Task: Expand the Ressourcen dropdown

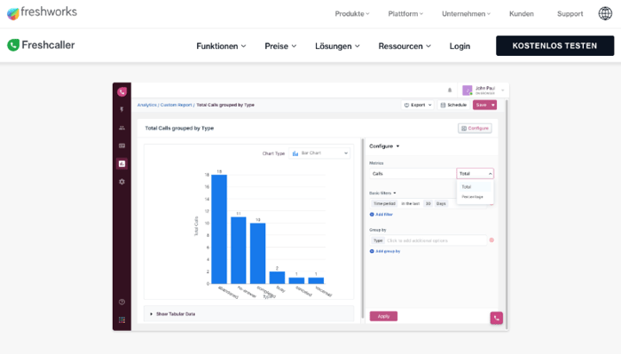Action: point(405,46)
